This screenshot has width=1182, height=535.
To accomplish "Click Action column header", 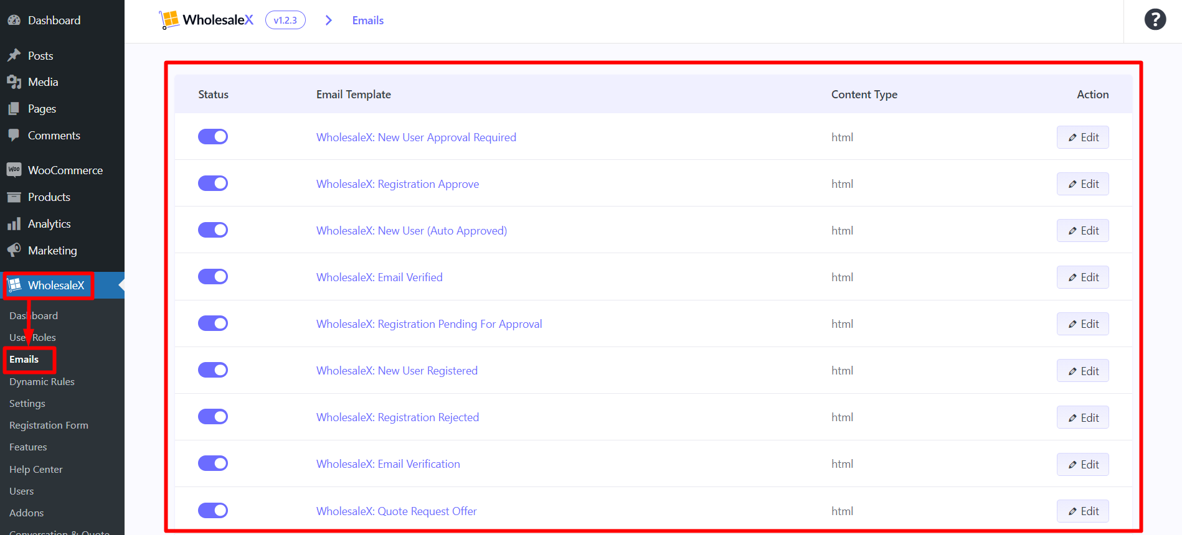I will click(1093, 94).
